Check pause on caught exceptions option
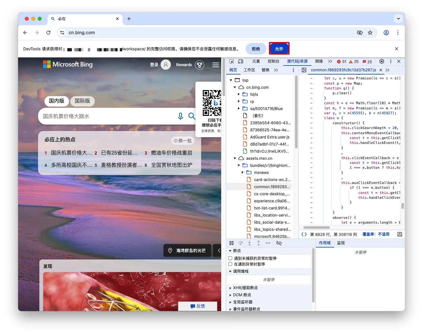 pos(230,264)
